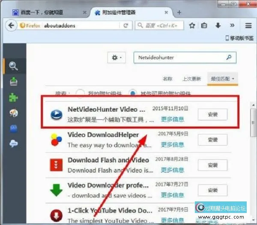Open the Plugins blue brick category
This screenshot has width=257, height=225.
[x=14, y=128]
